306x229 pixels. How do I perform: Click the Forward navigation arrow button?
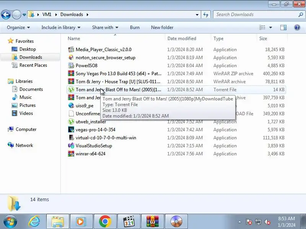[x=16, y=15]
